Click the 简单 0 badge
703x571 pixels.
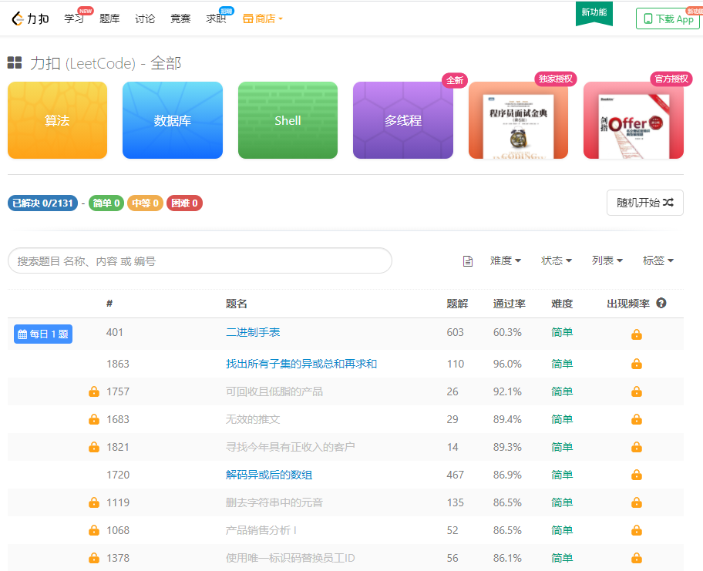(x=106, y=203)
